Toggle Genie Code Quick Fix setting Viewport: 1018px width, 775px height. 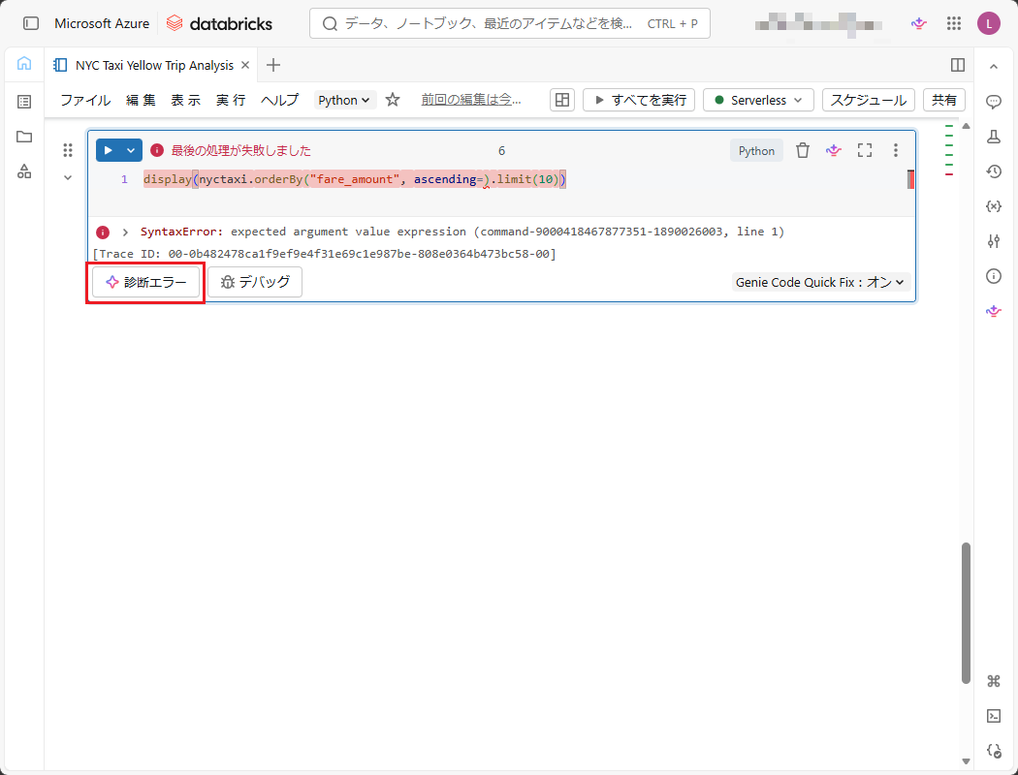click(820, 282)
